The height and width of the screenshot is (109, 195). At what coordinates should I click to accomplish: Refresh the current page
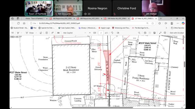tap(18, 23)
